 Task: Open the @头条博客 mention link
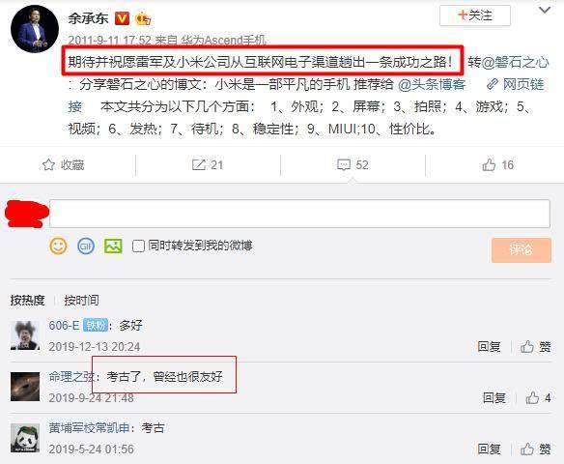(432, 85)
